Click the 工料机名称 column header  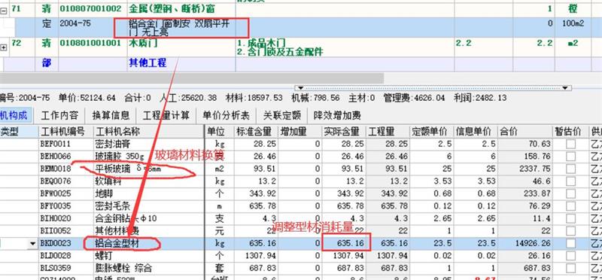[148, 132]
